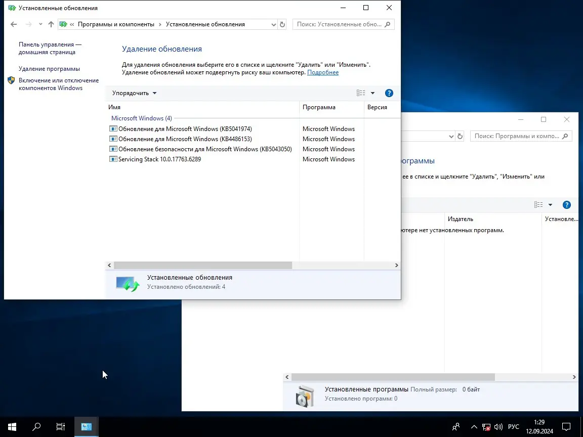Open help in Установленные обновления window
This screenshot has width=583, height=437.
coord(389,93)
